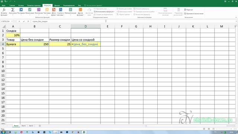Click Trace Dependents
The width and height of the screenshot is (238, 134).
point(124,12)
